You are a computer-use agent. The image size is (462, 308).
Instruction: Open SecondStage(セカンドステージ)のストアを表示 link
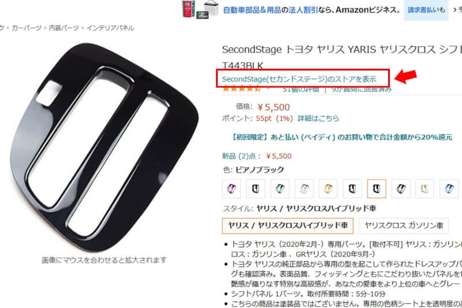[299, 79]
